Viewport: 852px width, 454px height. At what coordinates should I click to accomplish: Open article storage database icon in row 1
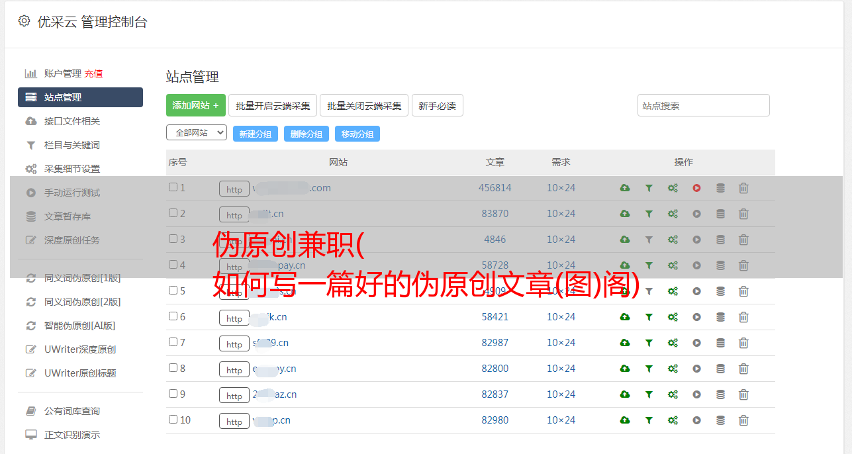(720, 188)
